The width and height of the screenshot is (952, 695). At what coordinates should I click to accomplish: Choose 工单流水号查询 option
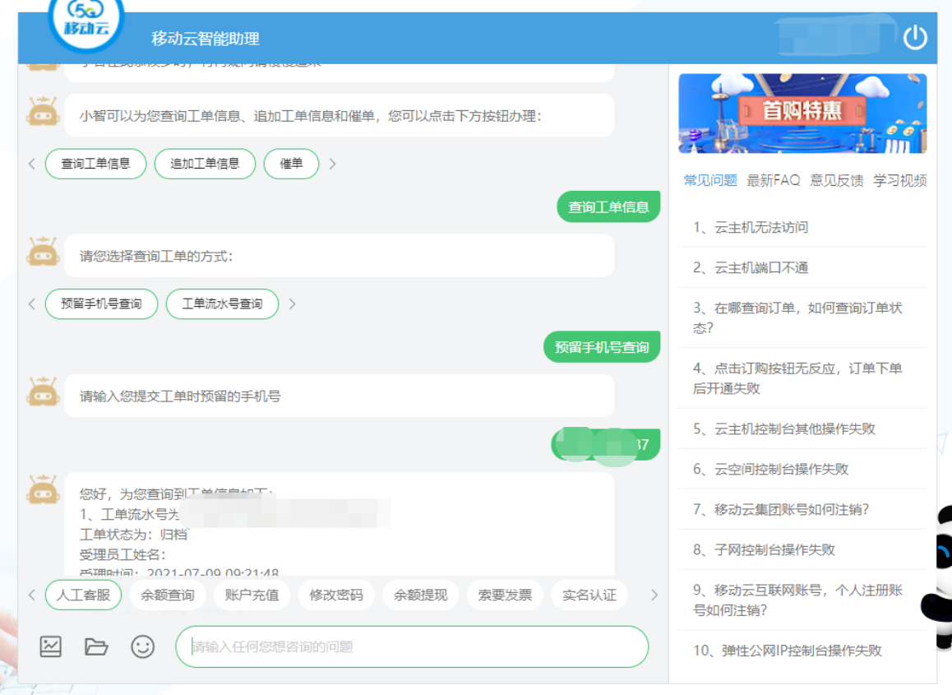point(222,303)
